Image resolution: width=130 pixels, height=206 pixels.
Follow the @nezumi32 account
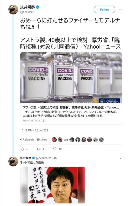(105, 10)
